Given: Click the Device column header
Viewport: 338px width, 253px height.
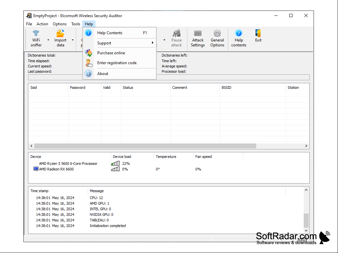Looking at the screenshot, I should coord(70,157).
